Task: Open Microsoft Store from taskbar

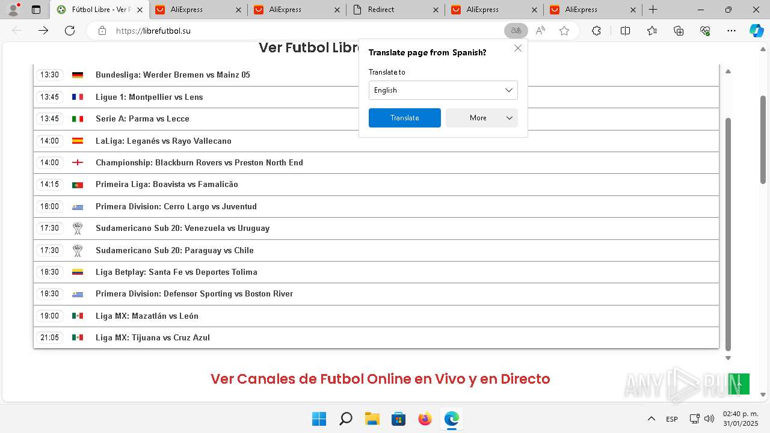Action: [398, 419]
